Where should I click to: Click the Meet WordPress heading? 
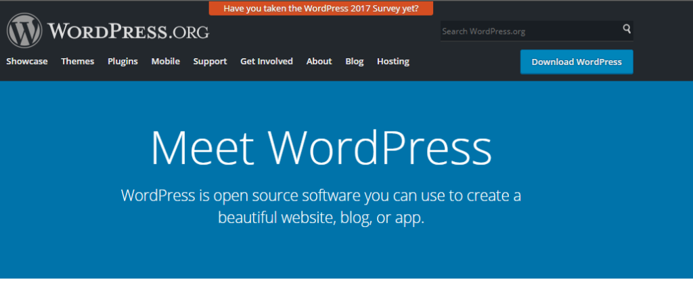coord(321,147)
